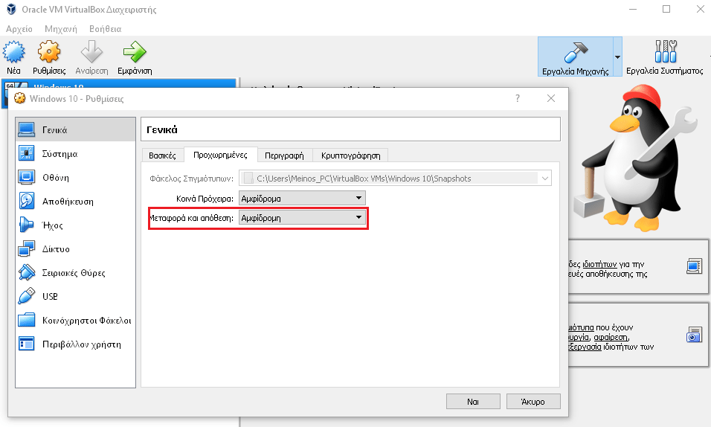Viewport: 711px width, 427px height.
Task: Switch to the Κρυπτογράφηση tab
Action: pyautogui.click(x=350, y=155)
